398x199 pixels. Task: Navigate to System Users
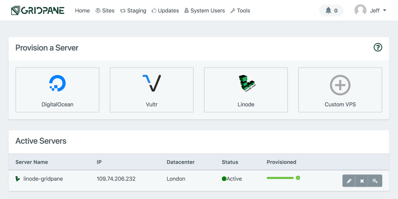click(x=205, y=11)
